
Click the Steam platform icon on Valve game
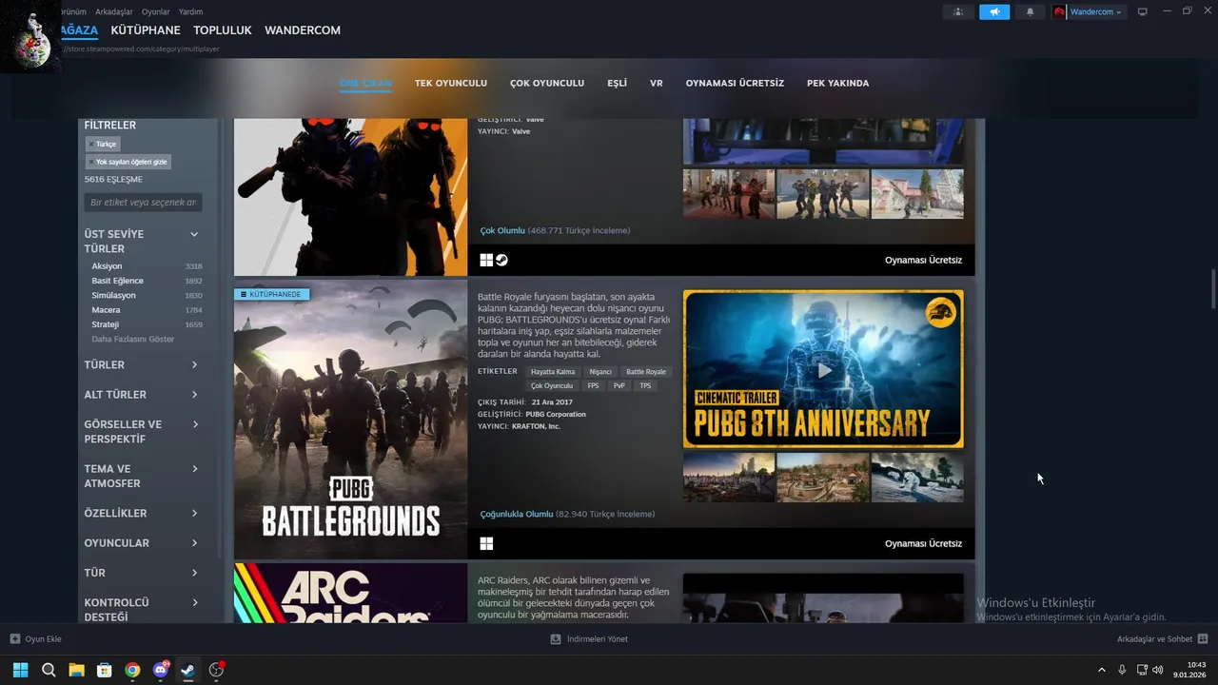tap(501, 261)
